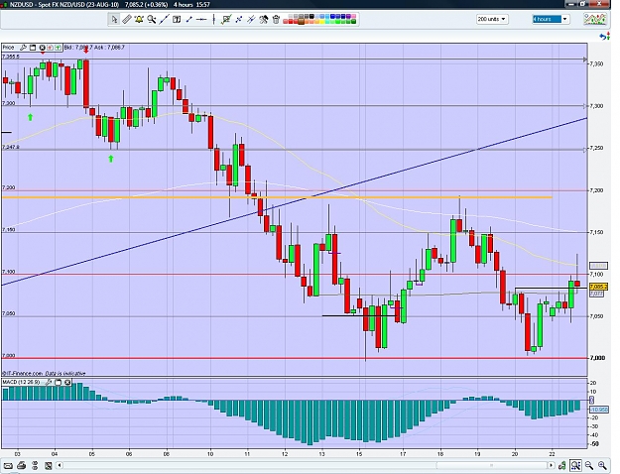Choose the pink color swatch
Viewport: 620px width, 474px height.
pyautogui.click(x=353, y=17)
